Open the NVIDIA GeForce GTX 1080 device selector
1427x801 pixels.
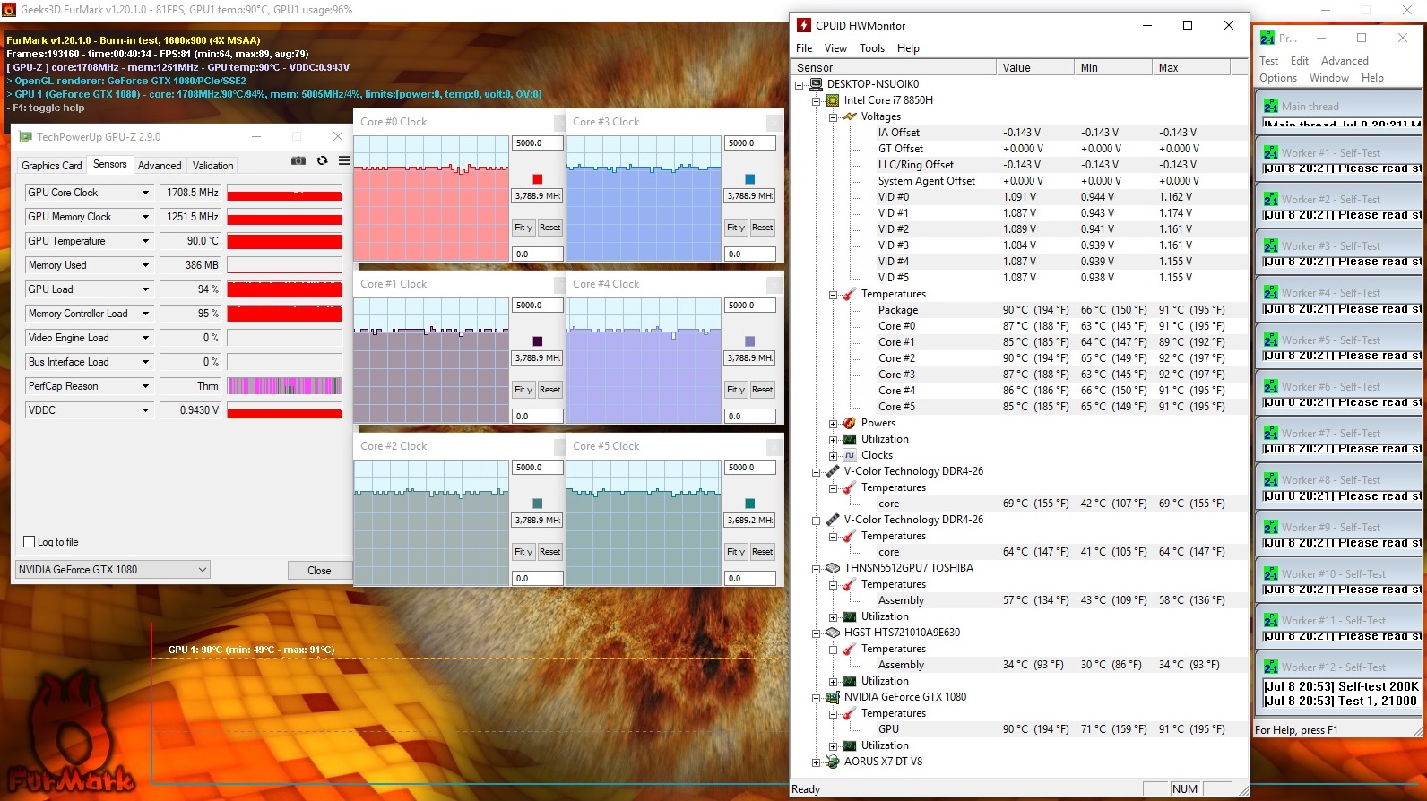(113, 570)
